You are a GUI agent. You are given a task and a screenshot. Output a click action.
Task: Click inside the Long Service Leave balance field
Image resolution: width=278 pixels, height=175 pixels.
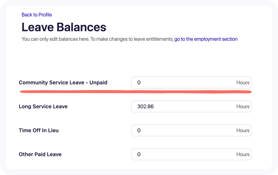[x=191, y=107]
